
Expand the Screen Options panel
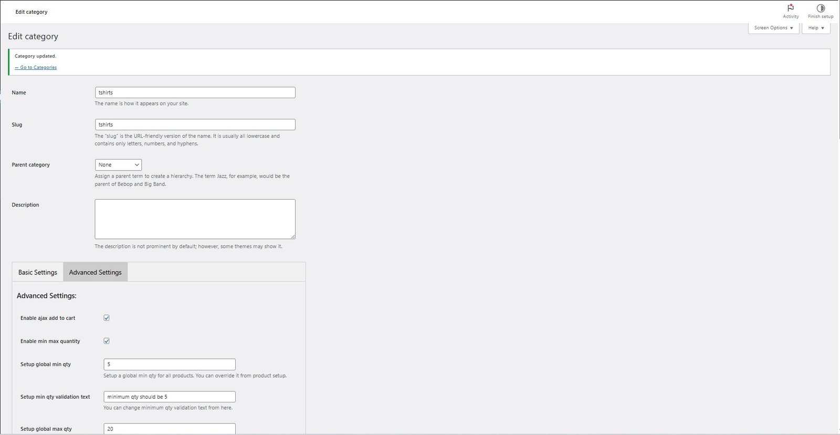(773, 28)
